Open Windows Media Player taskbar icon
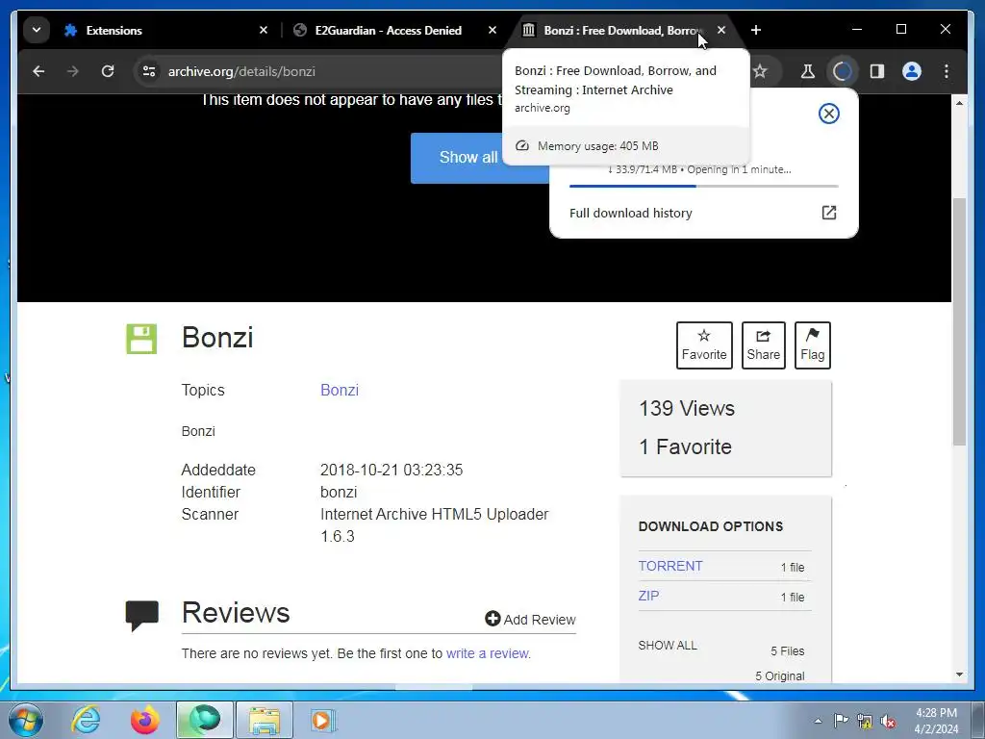985x739 pixels. pos(323,720)
